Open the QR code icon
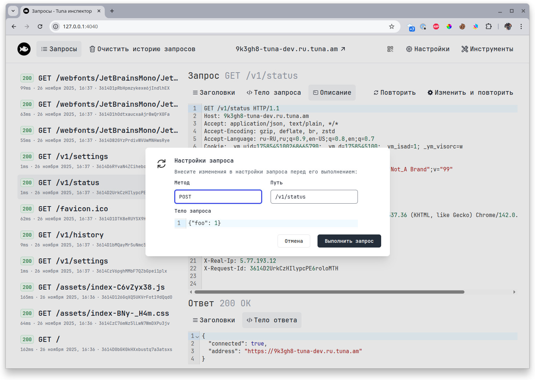 click(390, 49)
